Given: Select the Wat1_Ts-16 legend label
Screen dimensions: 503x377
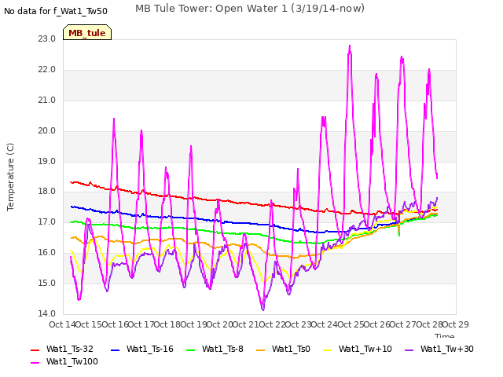Looking at the screenshot, I should click(150, 349).
